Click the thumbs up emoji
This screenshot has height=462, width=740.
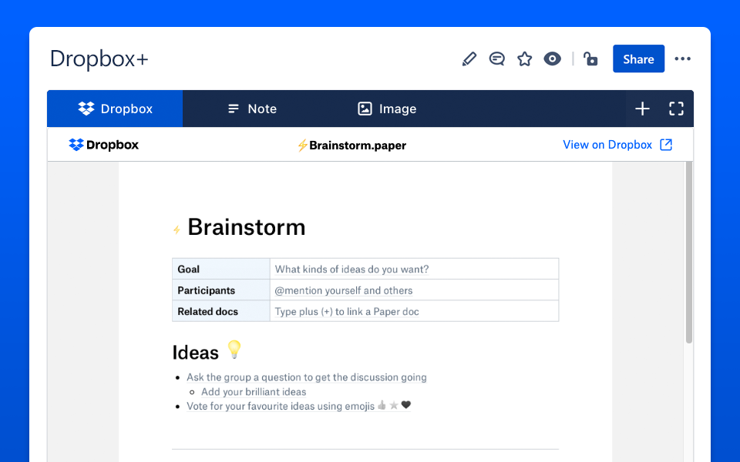point(382,405)
